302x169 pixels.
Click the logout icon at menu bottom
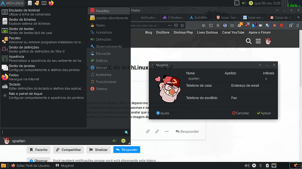click(123, 141)
